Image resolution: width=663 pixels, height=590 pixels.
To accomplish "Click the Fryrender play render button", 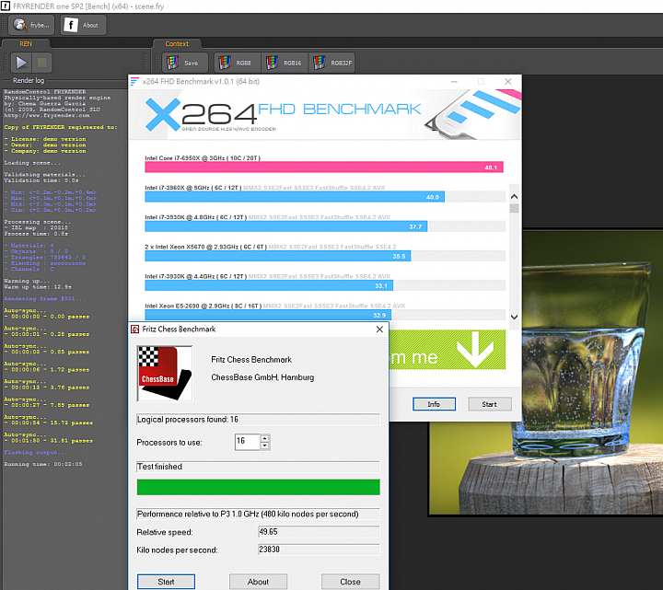I will click(x=21, y=63).
